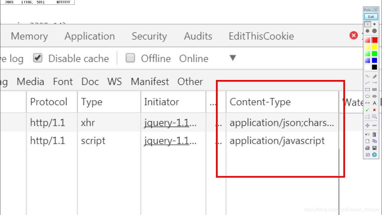
Task: Click the Exit button in Pointofix toolbar
Action: (x=370, y=16)
